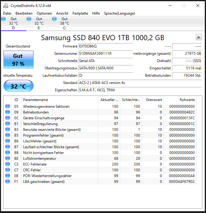Open the Hilfe menu

point(96,13)
